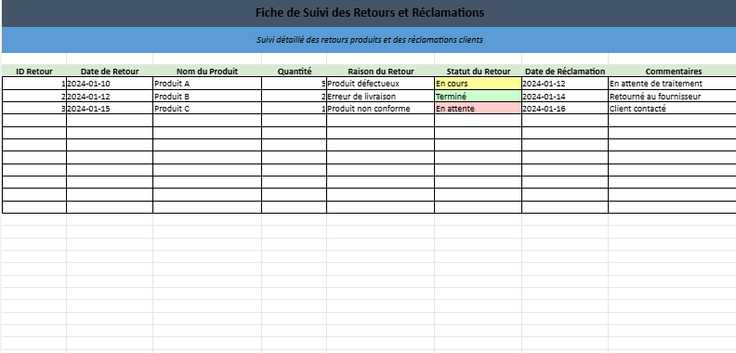The width and height of the screenshot is (736, 353).
Task: Click the 'Raison du Retour' header
Action: click(381, 72)
